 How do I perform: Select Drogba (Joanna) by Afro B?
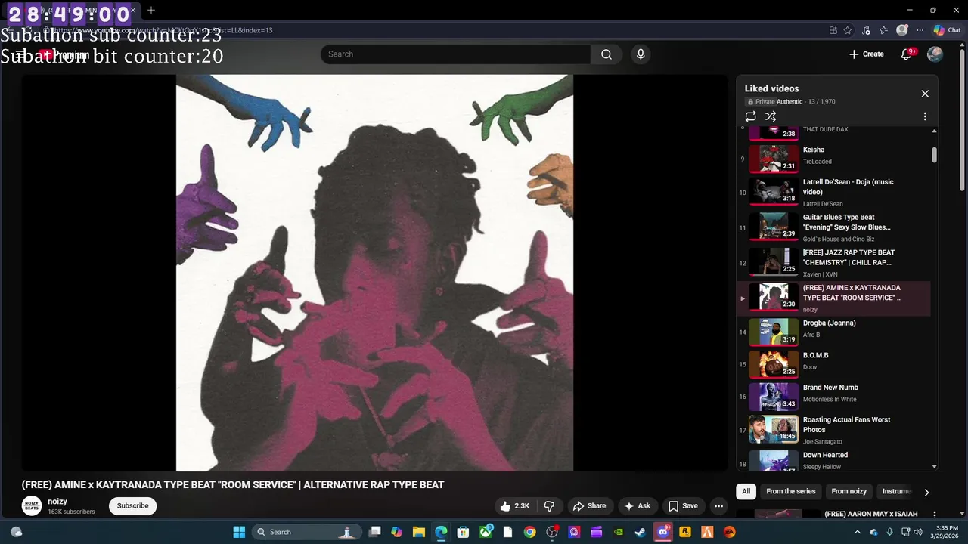tap(833, 331)
